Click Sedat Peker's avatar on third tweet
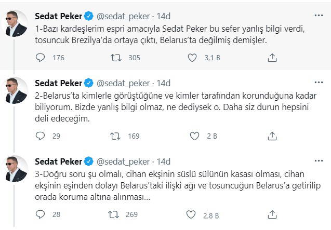This screenshot has height=230, width=331. coord(17,168)
